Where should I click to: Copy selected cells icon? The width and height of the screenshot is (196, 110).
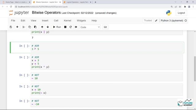click(x=30, y=27)
